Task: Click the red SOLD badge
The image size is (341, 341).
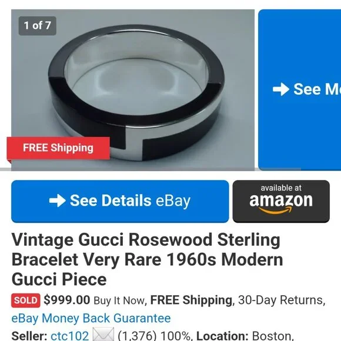Action: pos(26,300)
